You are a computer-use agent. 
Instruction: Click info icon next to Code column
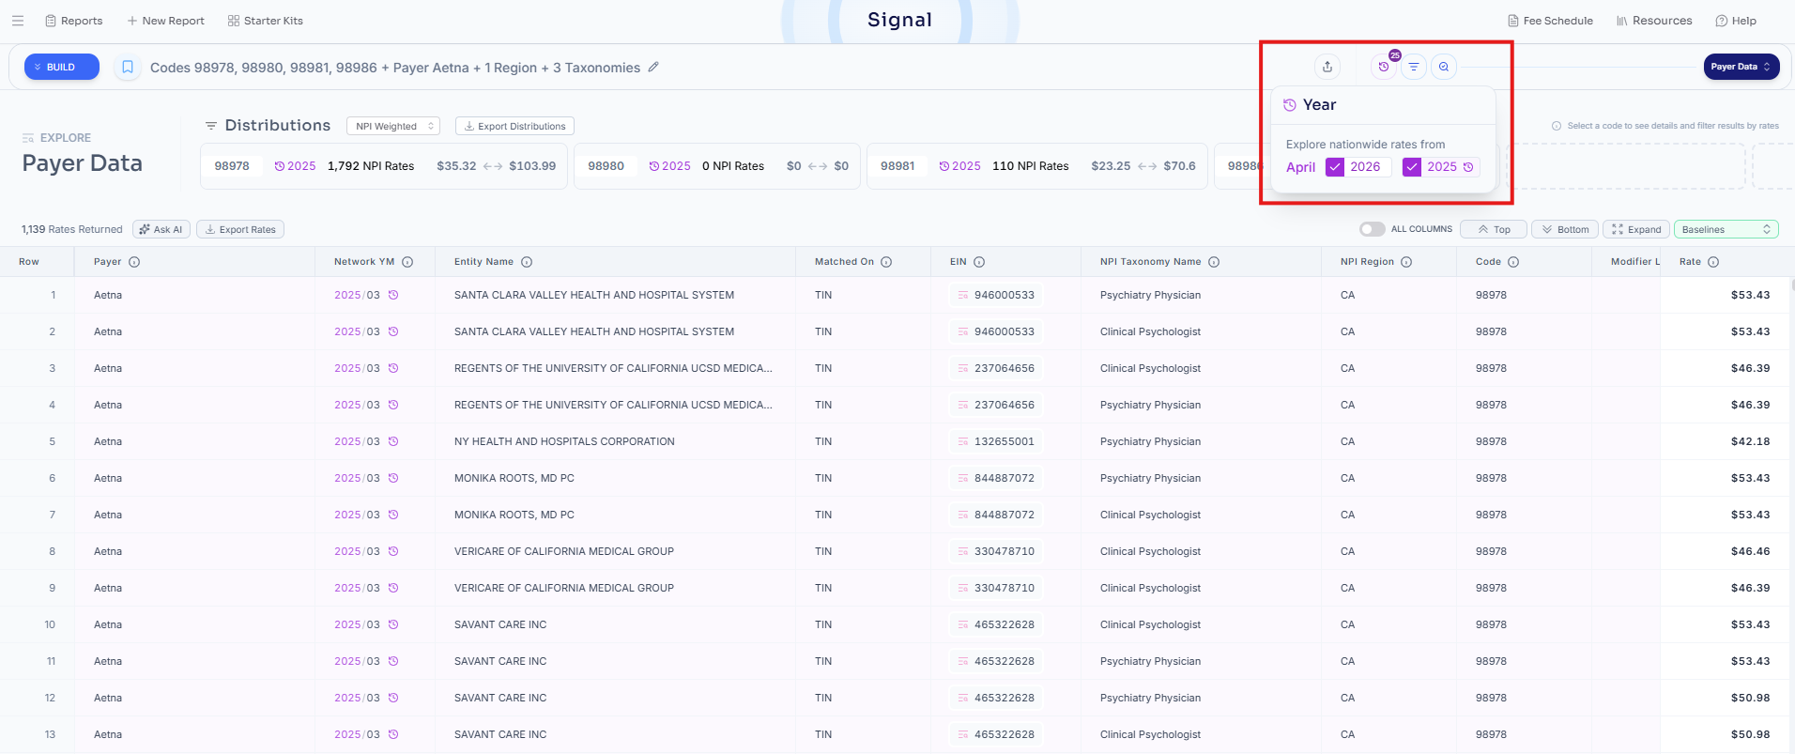coord(1513,262)
